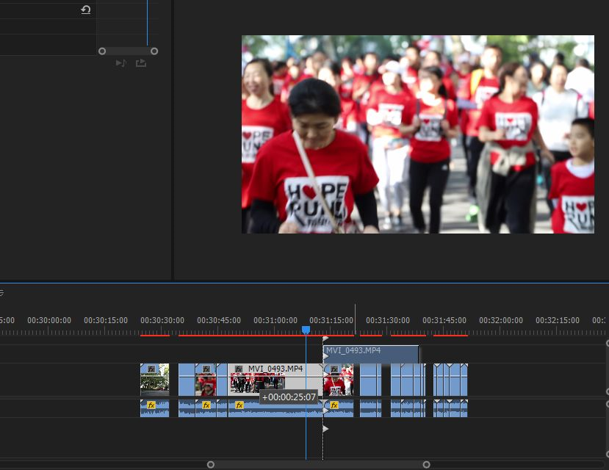609x470 pixels.
Task: Click the ruler at 00:30:15:00
Action: pyautogui.click(x=106, y=321)
